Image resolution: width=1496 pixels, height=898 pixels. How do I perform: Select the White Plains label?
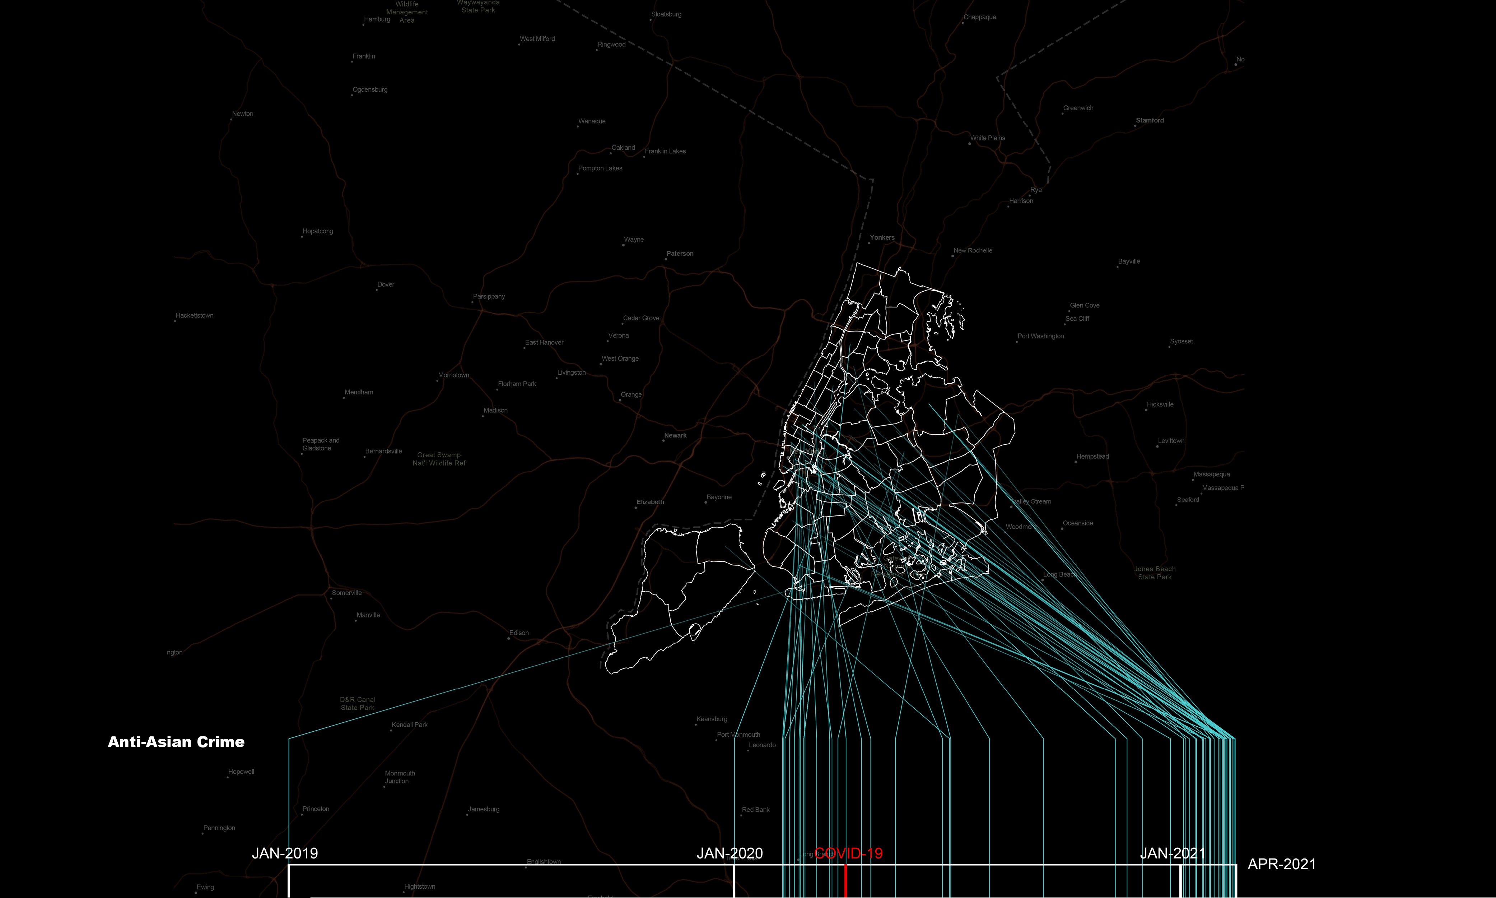tap(987, 138)
